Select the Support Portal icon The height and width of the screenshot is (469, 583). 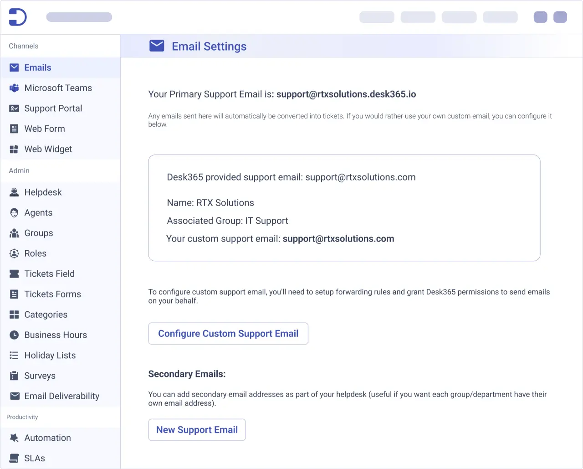coord(14,108)
